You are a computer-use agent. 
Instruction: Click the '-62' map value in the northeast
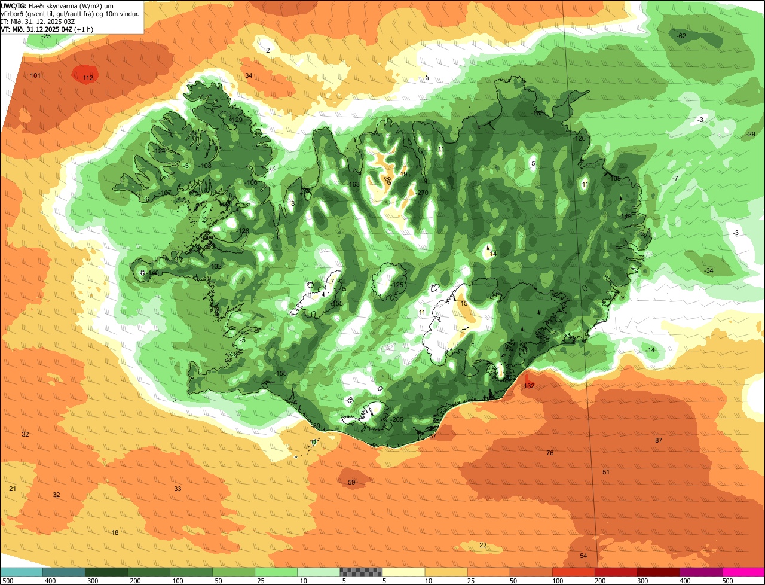click(x=681, y=36)
